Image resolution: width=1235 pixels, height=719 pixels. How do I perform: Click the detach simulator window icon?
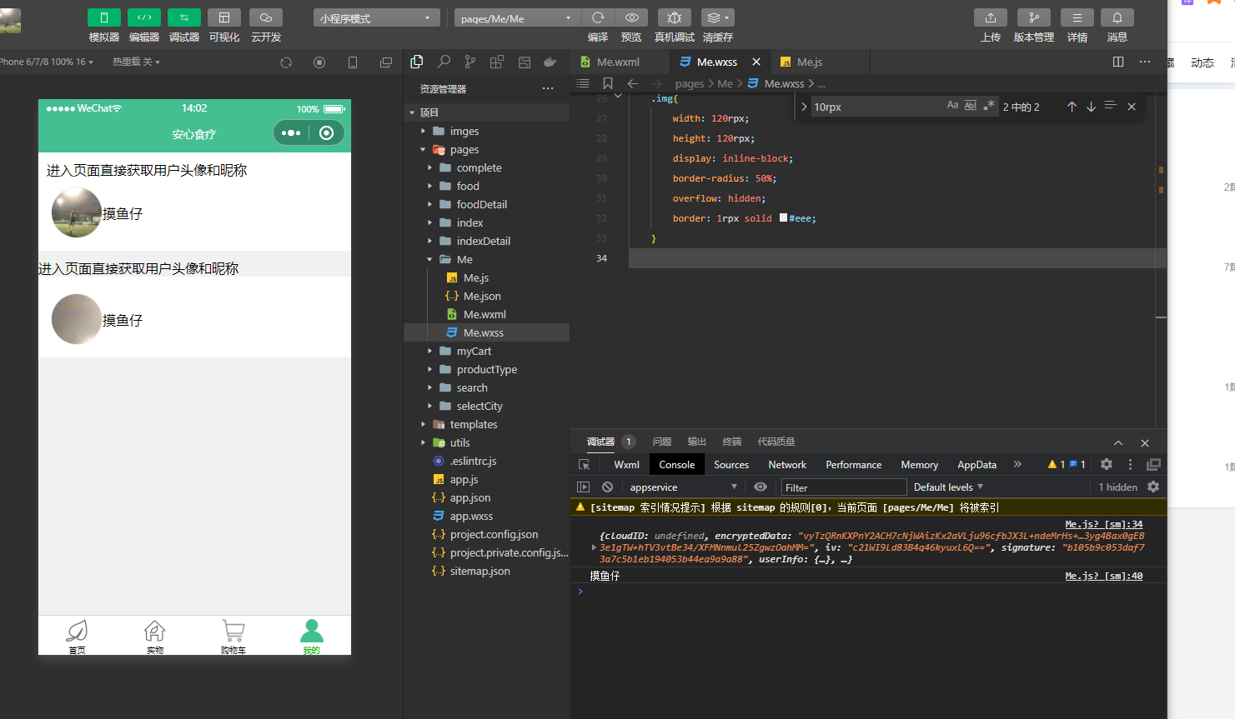[385, 62]
